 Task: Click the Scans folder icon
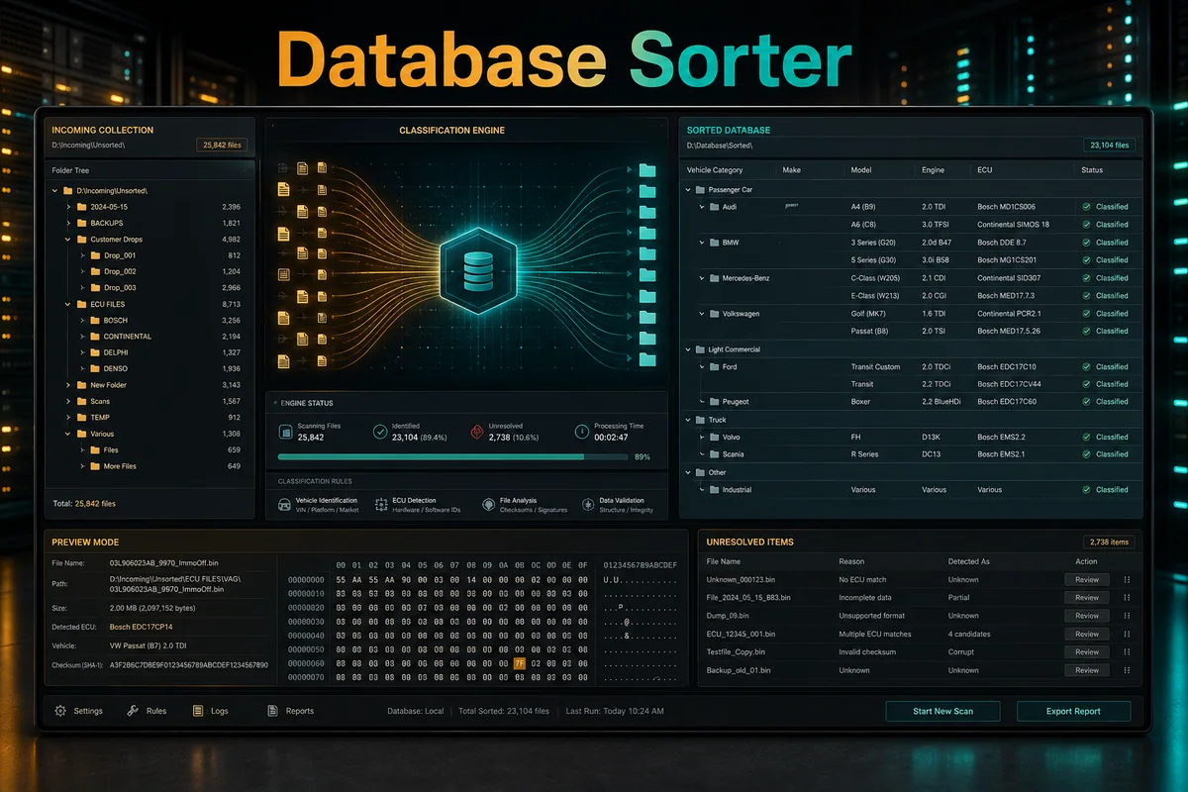[81, 401]
